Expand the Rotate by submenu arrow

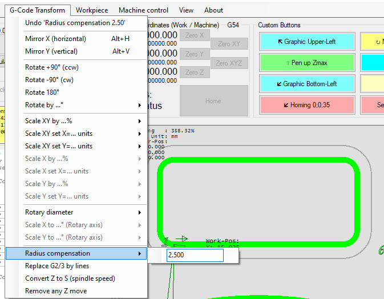point(139,105)
